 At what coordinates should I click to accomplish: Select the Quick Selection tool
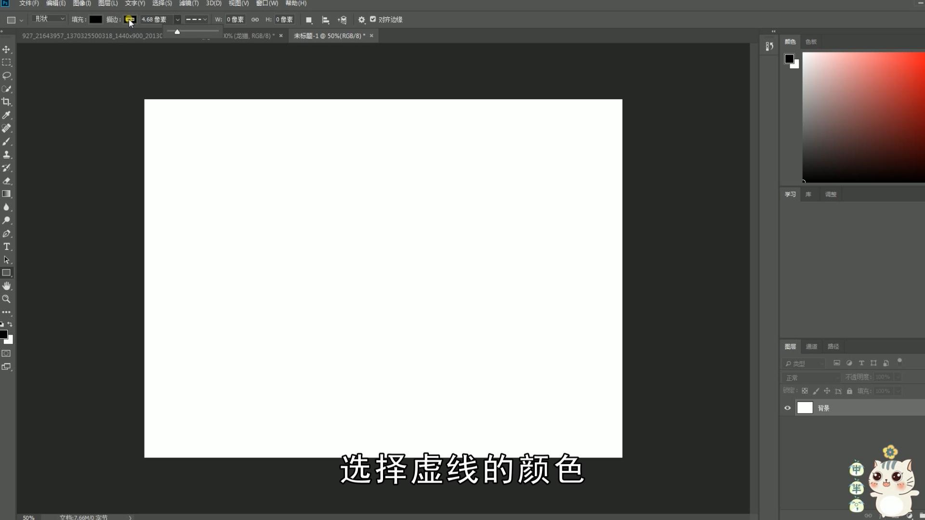click(x=6, y=89)
